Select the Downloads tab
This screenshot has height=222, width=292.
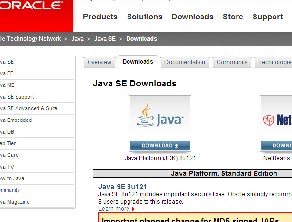point(138,62)
